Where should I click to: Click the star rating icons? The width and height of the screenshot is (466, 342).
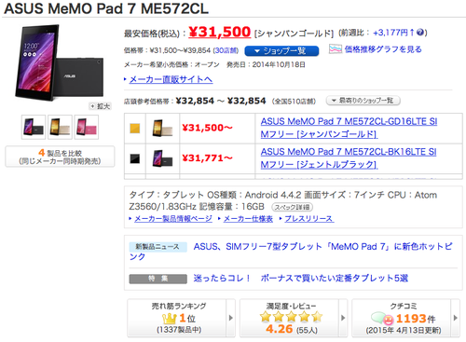coord(291,317)
